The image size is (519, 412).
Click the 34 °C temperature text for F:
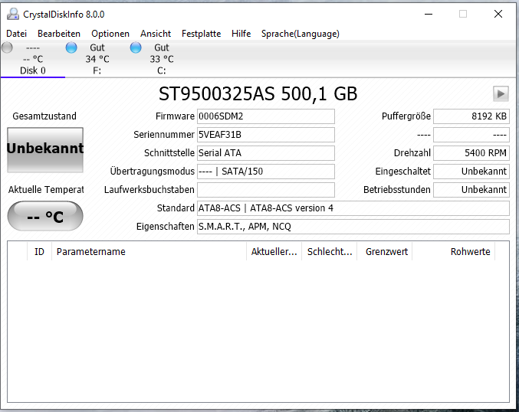coord(97,59)
